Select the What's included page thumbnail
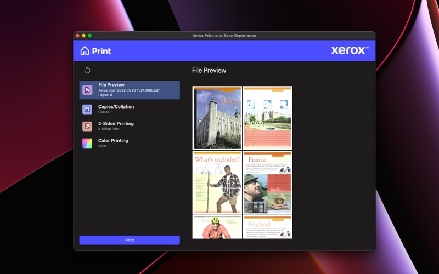Viewport: 439px width, 274px height. 217,183
